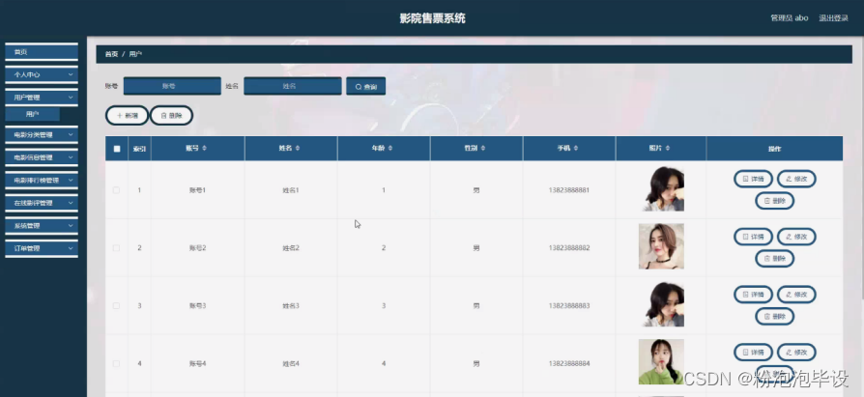This screenshot has height=397, width=864.
Task: Click 删除 for the 账号3 row
Action: pyautogui.click(x=775, y=317)
